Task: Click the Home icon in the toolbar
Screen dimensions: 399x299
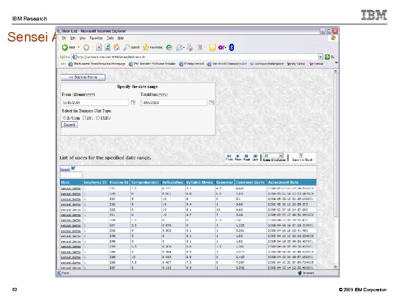Action: pos(116,47)
